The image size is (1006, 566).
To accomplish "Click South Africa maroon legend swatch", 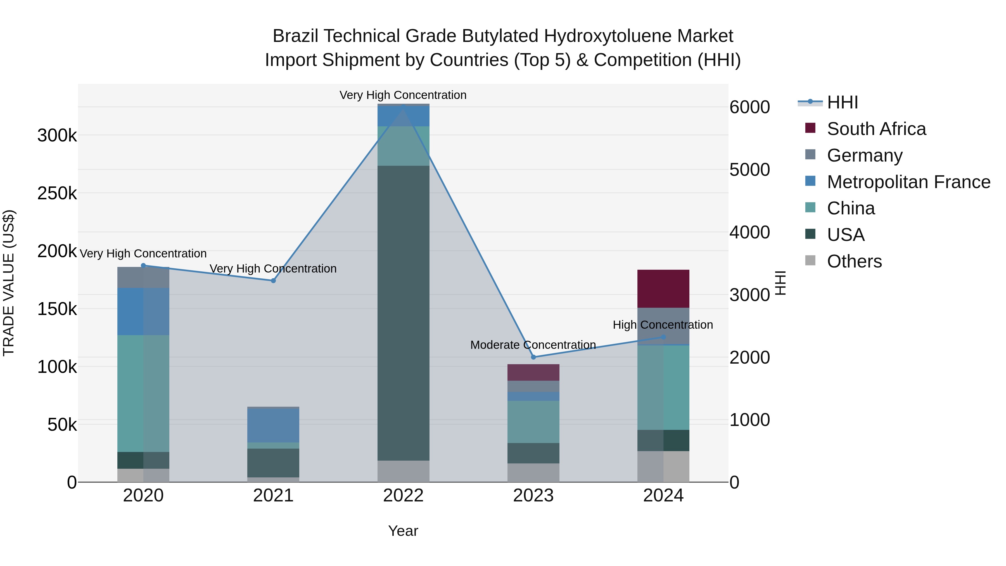I will click(x=810, y=128).
